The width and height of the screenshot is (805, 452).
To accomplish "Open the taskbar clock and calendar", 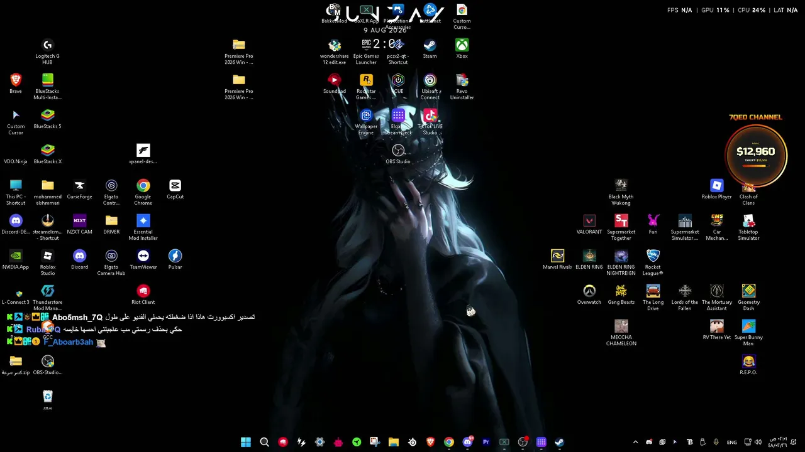I will click(x=778, y=442).
